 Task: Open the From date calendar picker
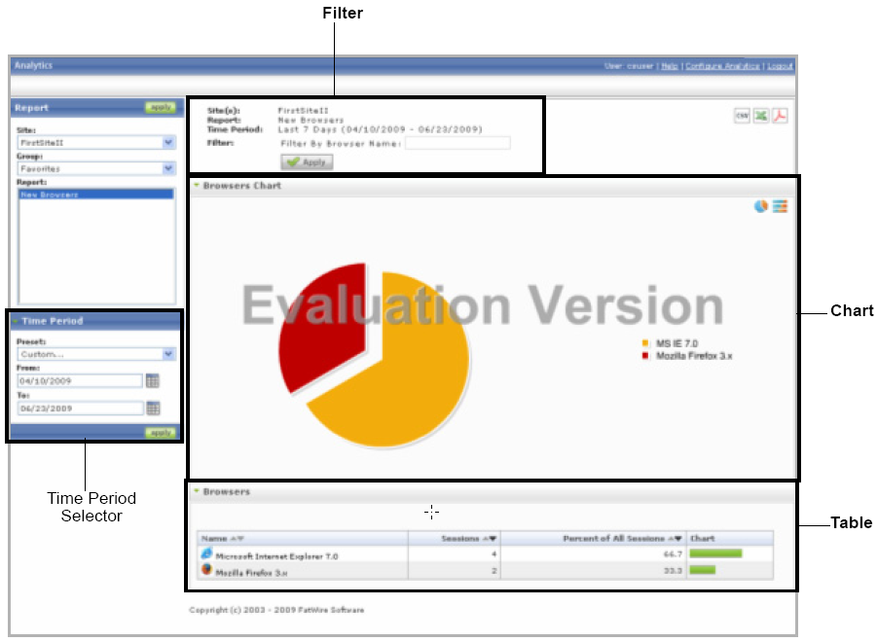click(x=152, y=381)
